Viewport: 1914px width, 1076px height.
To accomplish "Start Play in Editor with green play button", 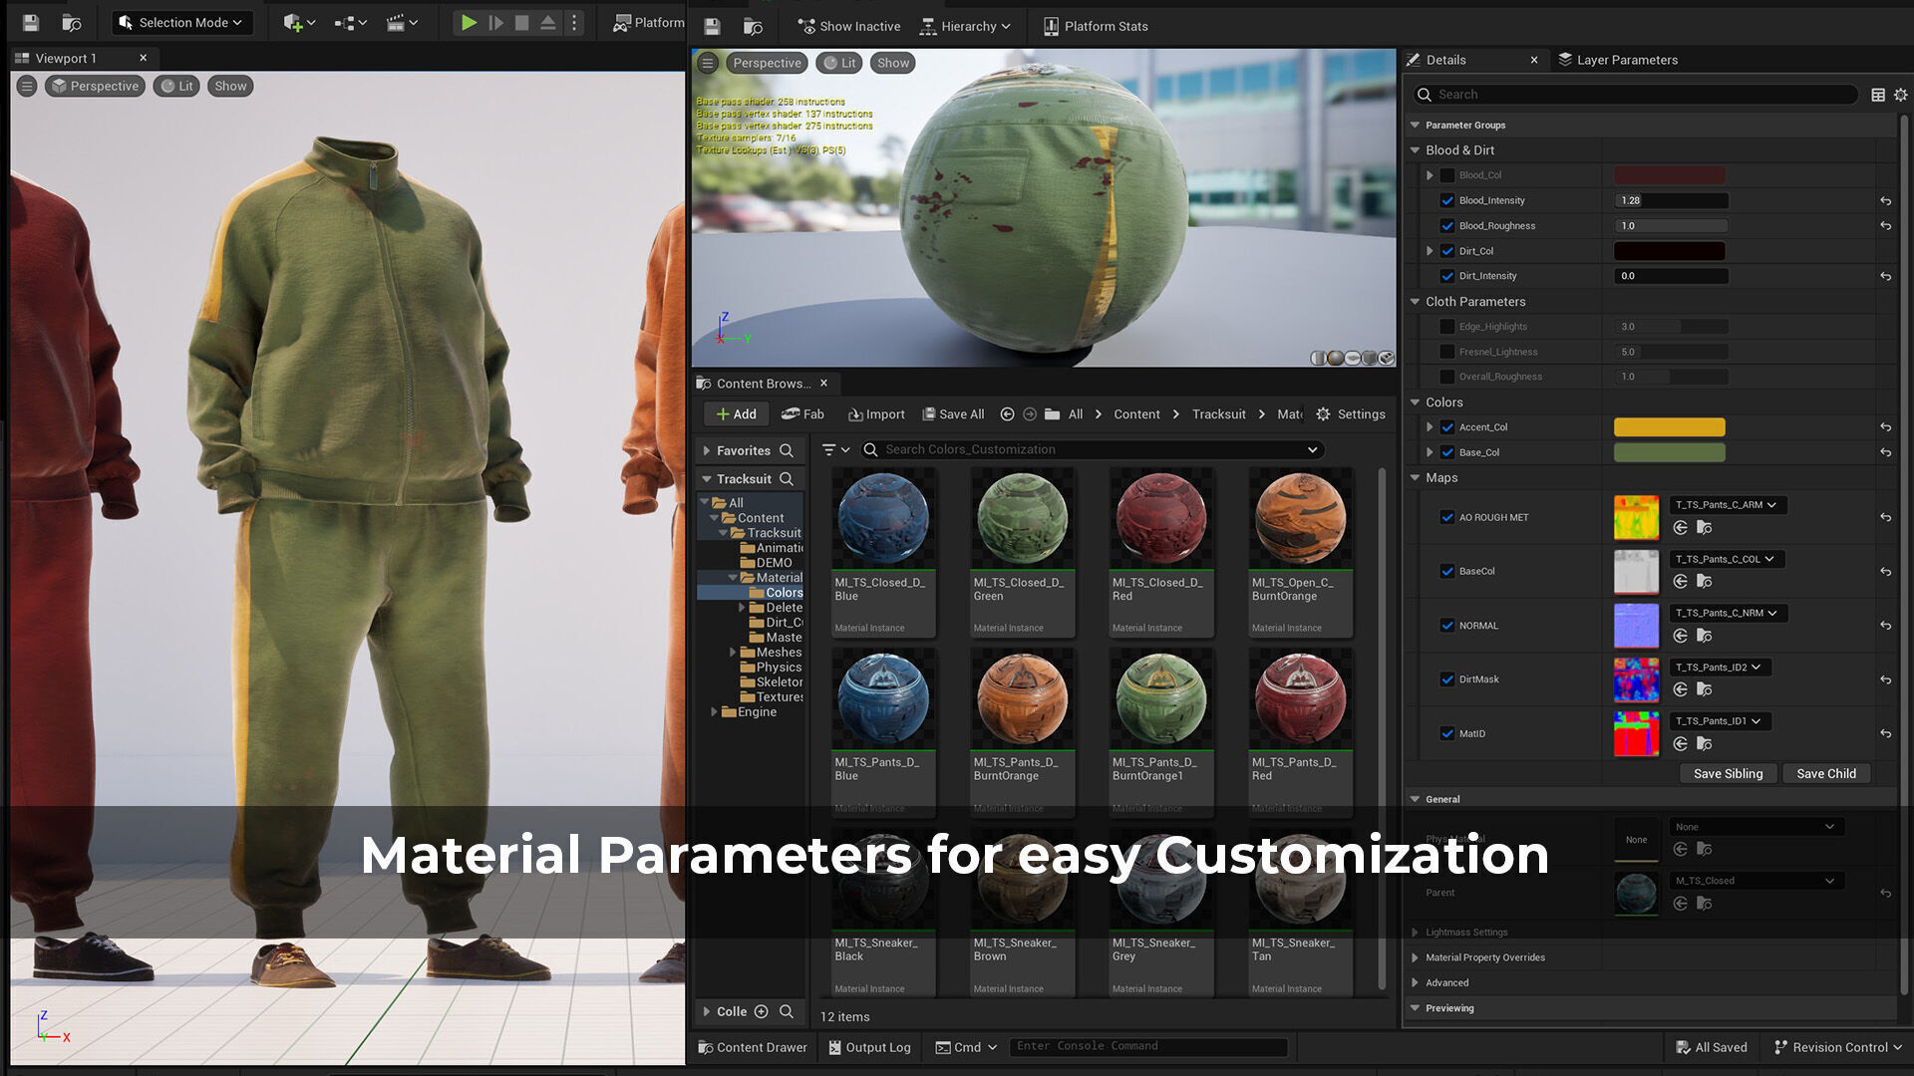I will point(468,22).
